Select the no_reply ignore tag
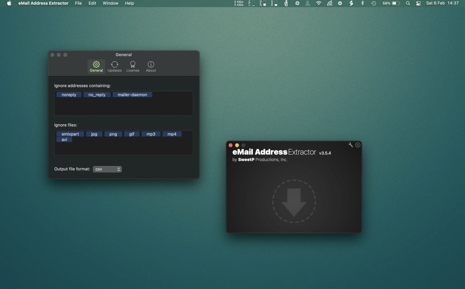Viewport: 465px width, 289px height. coord(97,94)
